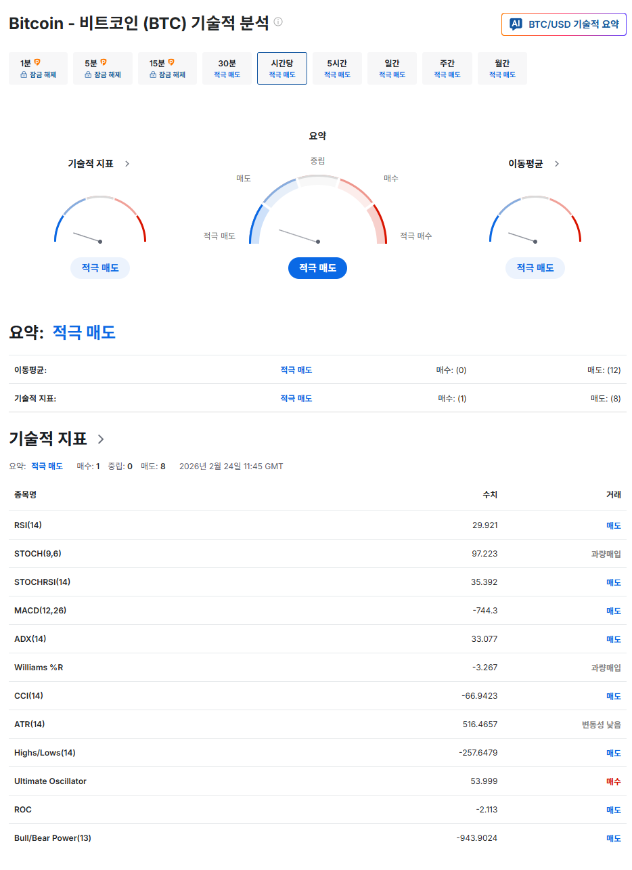Click the 매도: (12) value in the 이동평균 row

point(604,370)
